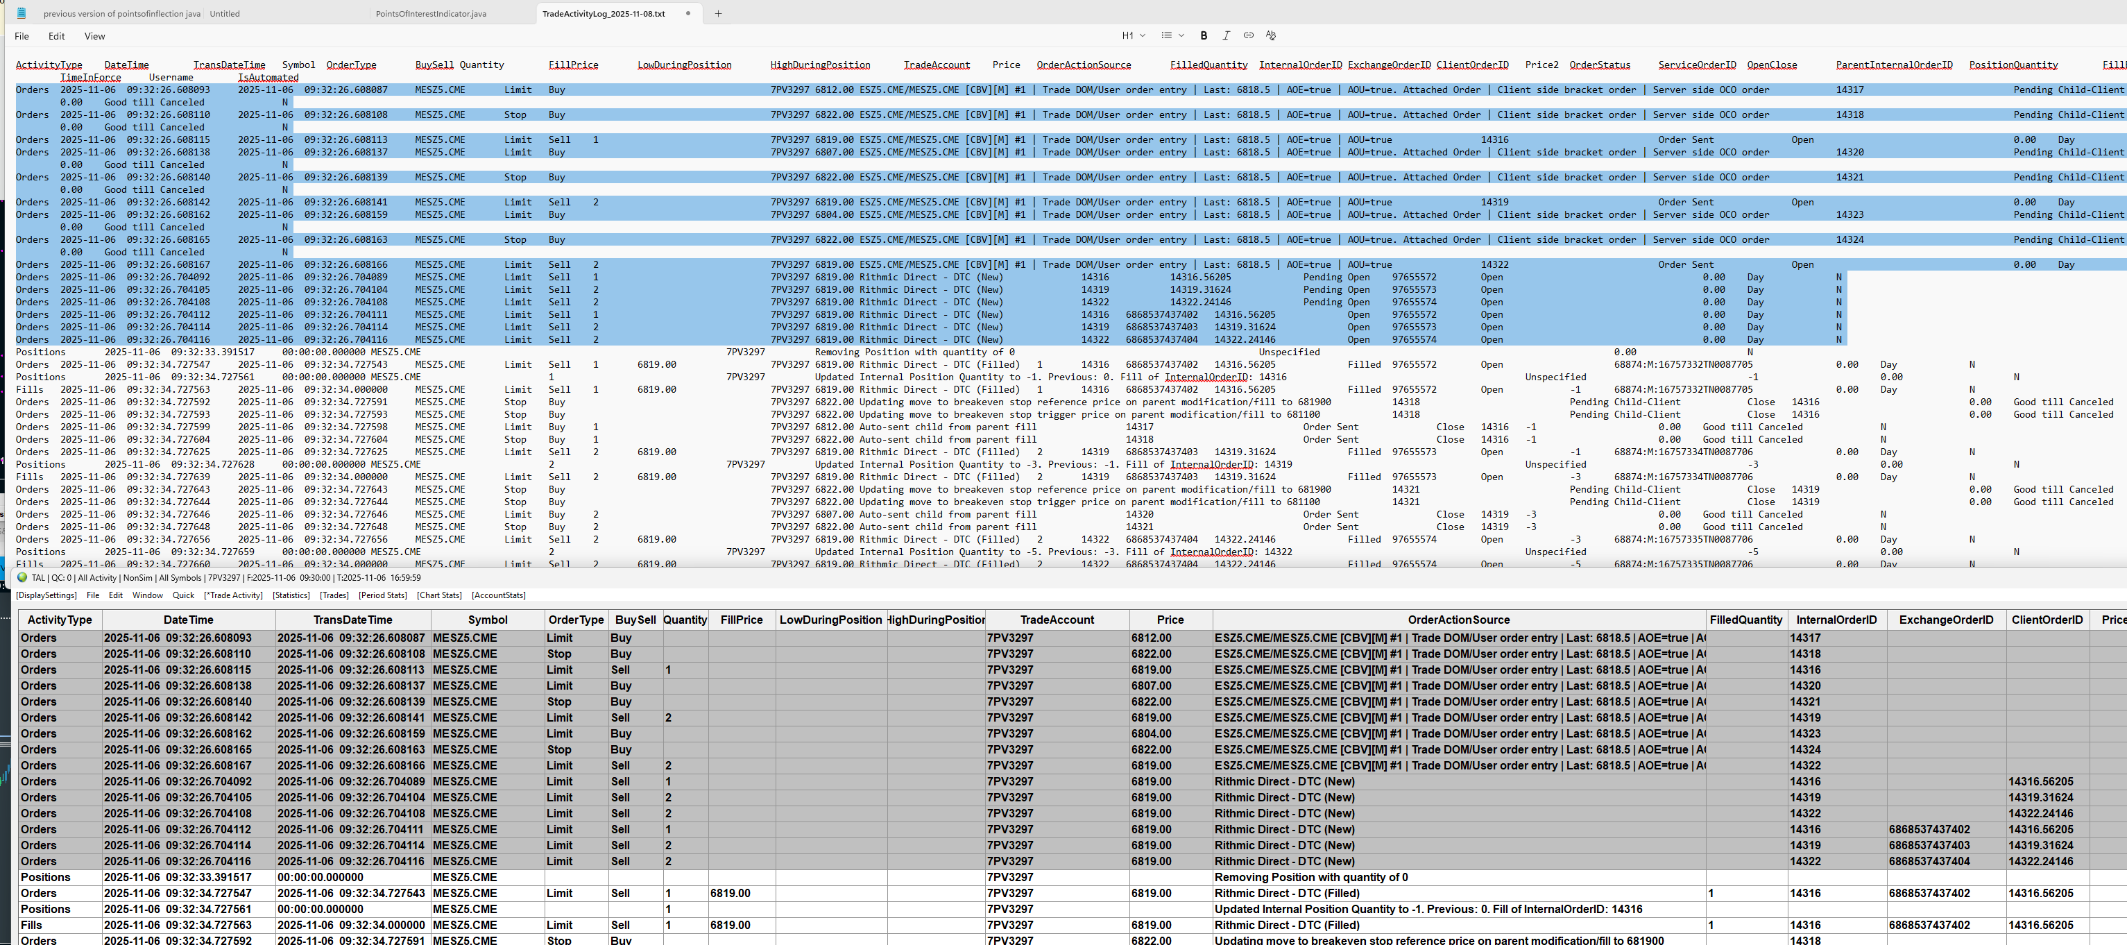This screenshot has width=2127, height=945.
Task: Sort by the InternalOrderID column header
Action: [1836, 620]
